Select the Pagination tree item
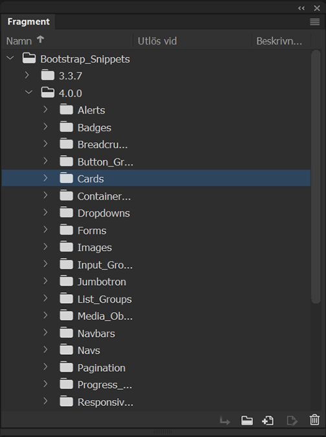This screenshot has width=326, height=437. click(x=102, y=368)
